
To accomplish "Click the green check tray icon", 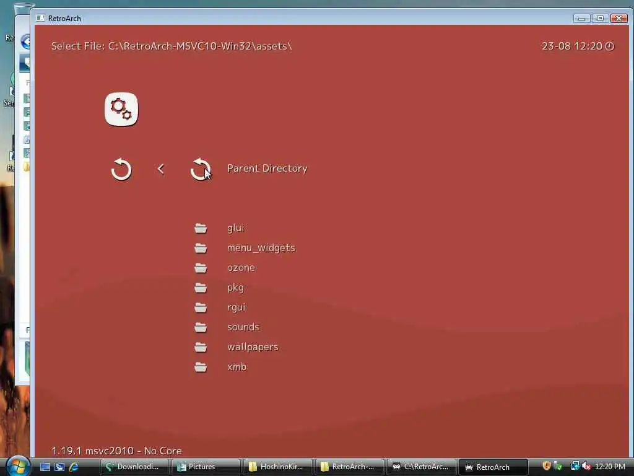I will (558, 466).
